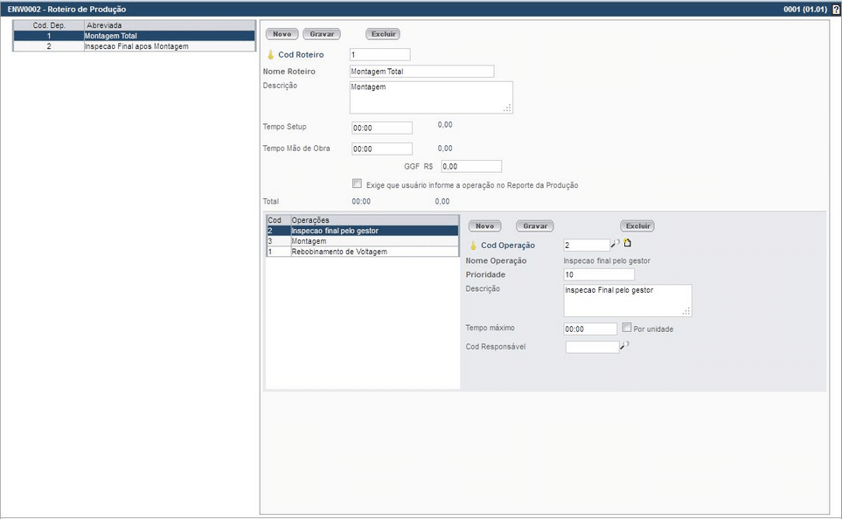Click the key icon next to Cod Roteiro
The width and height of the screenshot is (842, 519).
(270, 55)
